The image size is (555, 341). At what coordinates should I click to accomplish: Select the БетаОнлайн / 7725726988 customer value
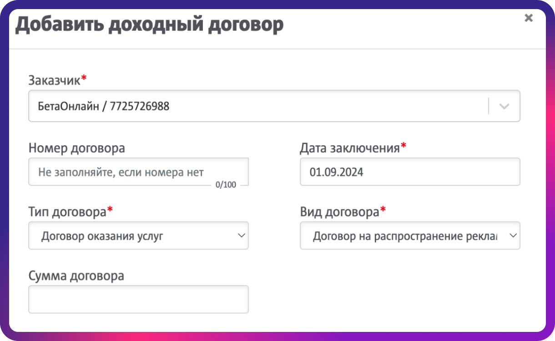click(104, 106)
